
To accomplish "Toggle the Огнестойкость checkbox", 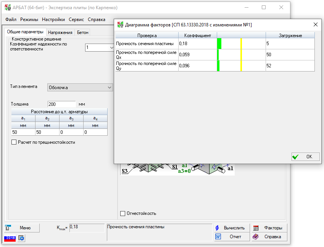I will (x=123, y=213).
